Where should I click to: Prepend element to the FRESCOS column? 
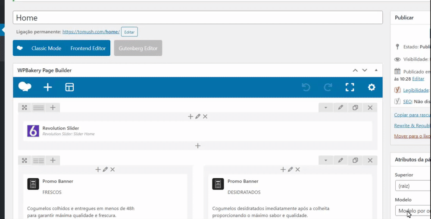click(x=98, y=170)
